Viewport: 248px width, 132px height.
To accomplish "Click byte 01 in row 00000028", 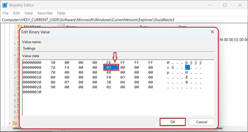I will pyautogui.click(x=109, y=87).
